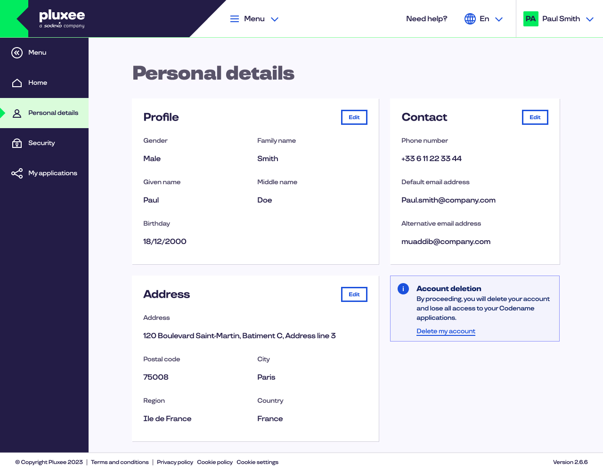Click the My applications share-nodes icon
Image resolution: width=603 pixels, height=472 pixels.
click(x=17, y=173)
